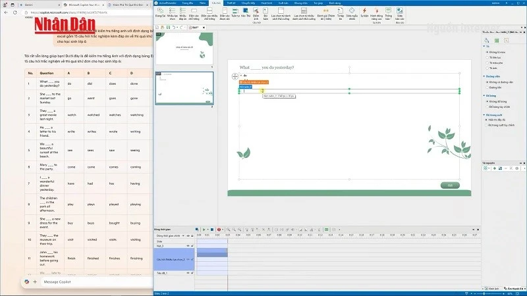This screenshot has width=527, height=296.
Task: Collapse the Độ trong suốt section
Action: (484, 114)
